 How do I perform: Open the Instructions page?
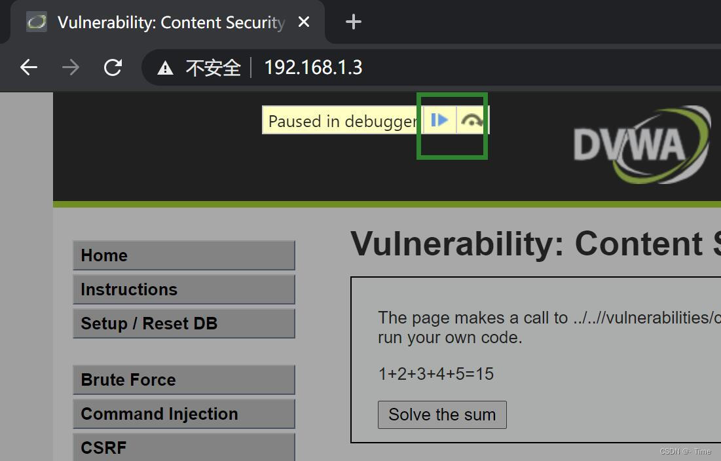pyautogui.click(x=184, y=289)
